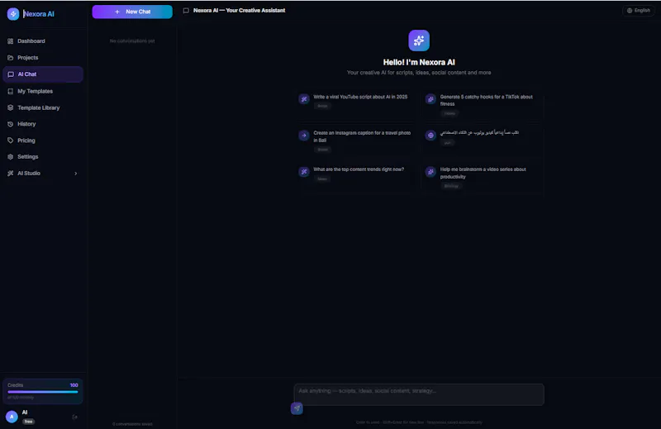Click the Pricing tag icon
Screen dimensions: 661x429
(x=11, y=141)
